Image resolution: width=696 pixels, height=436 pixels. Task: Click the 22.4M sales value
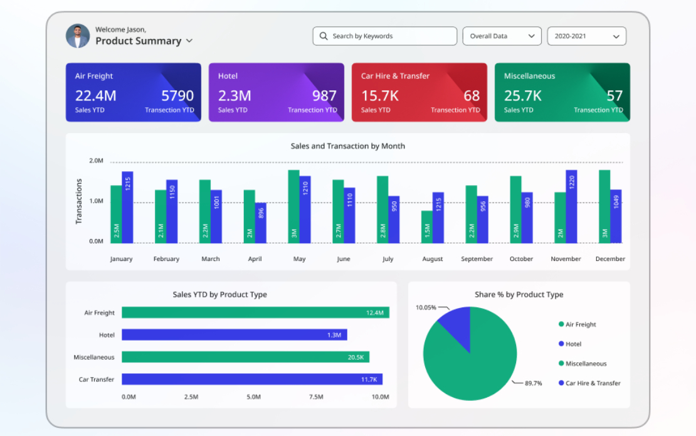[x=95, y=95]
